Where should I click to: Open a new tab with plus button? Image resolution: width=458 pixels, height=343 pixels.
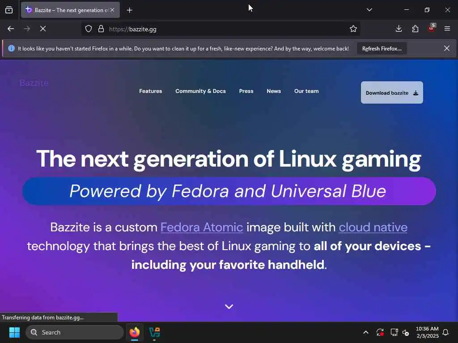click(x=129, y=10)
